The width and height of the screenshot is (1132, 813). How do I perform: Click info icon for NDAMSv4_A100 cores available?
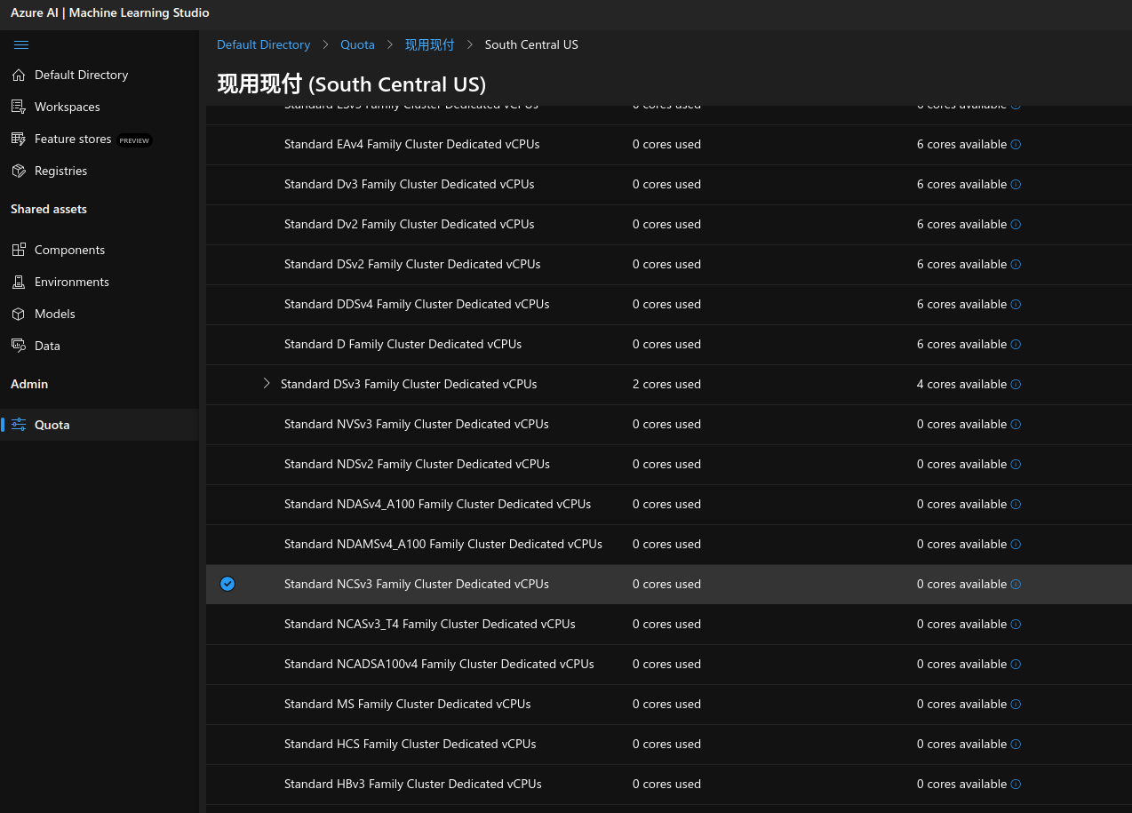[x=1016, y=544]
